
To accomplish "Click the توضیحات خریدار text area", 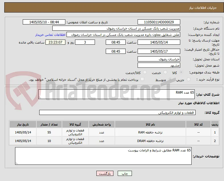I will click(103, 156).
